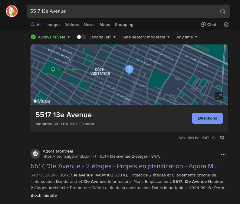This screenshot has height=204, width=240.
Task: Click the Av Charlemagne street label on map
Action: click(197, 61)
